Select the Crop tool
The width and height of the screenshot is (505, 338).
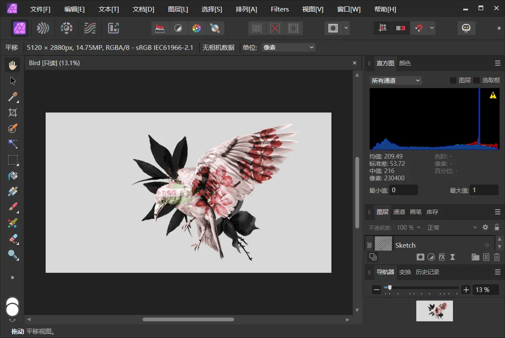tap(12, 113)
